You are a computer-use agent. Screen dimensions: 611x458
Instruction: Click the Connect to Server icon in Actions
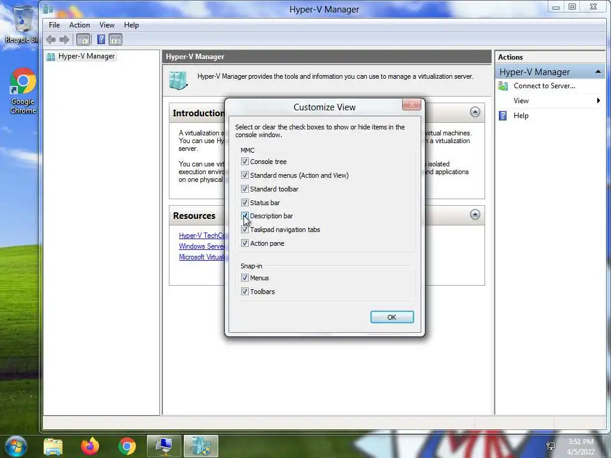503,86
